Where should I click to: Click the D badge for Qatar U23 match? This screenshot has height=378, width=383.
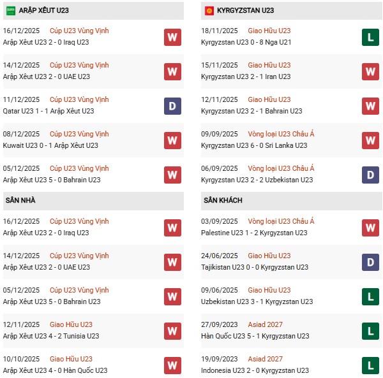click(172, 105)
